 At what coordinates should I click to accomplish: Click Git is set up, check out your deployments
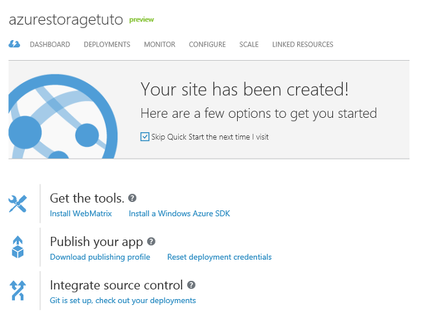(122, 300)
